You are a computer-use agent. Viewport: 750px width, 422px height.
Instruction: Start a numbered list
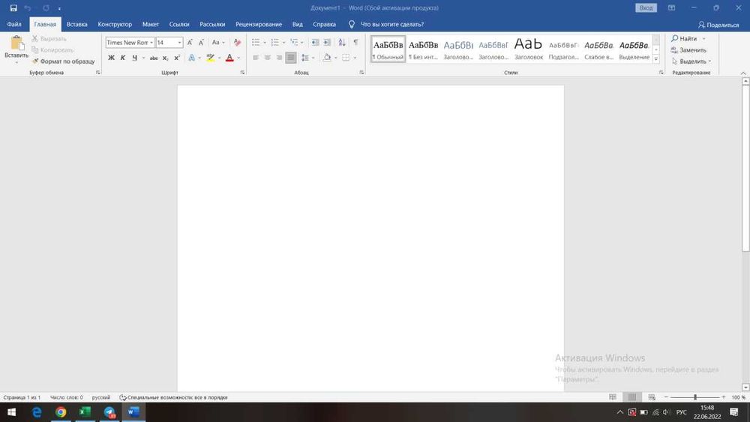pyautogui.click(x=275, y=43)
